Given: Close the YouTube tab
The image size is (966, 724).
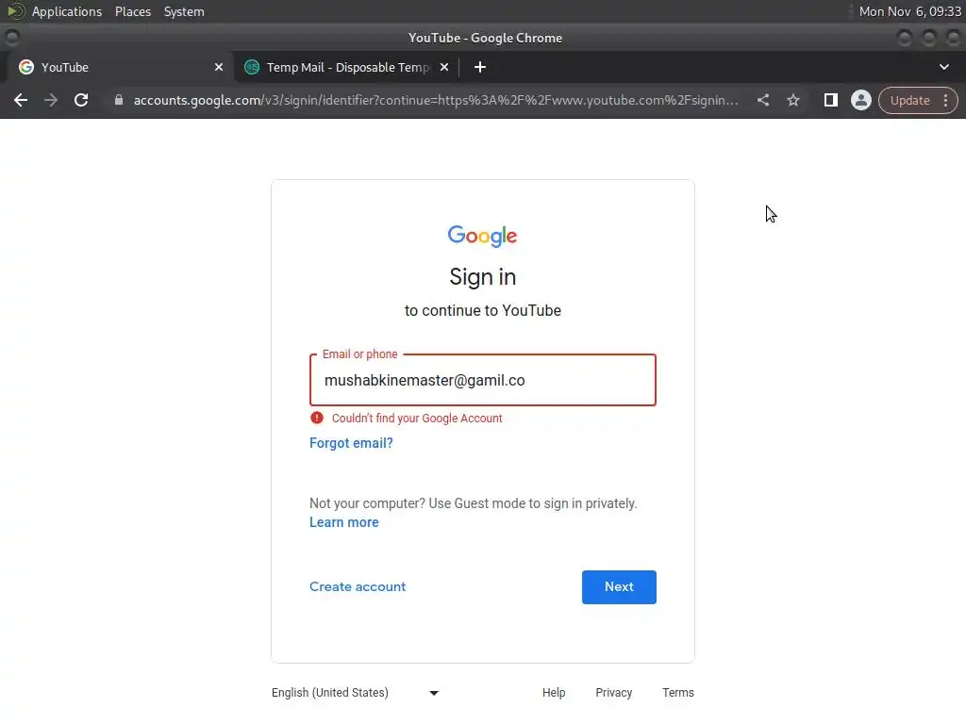Looking at the screenshot, I should (x=219, y=67).
